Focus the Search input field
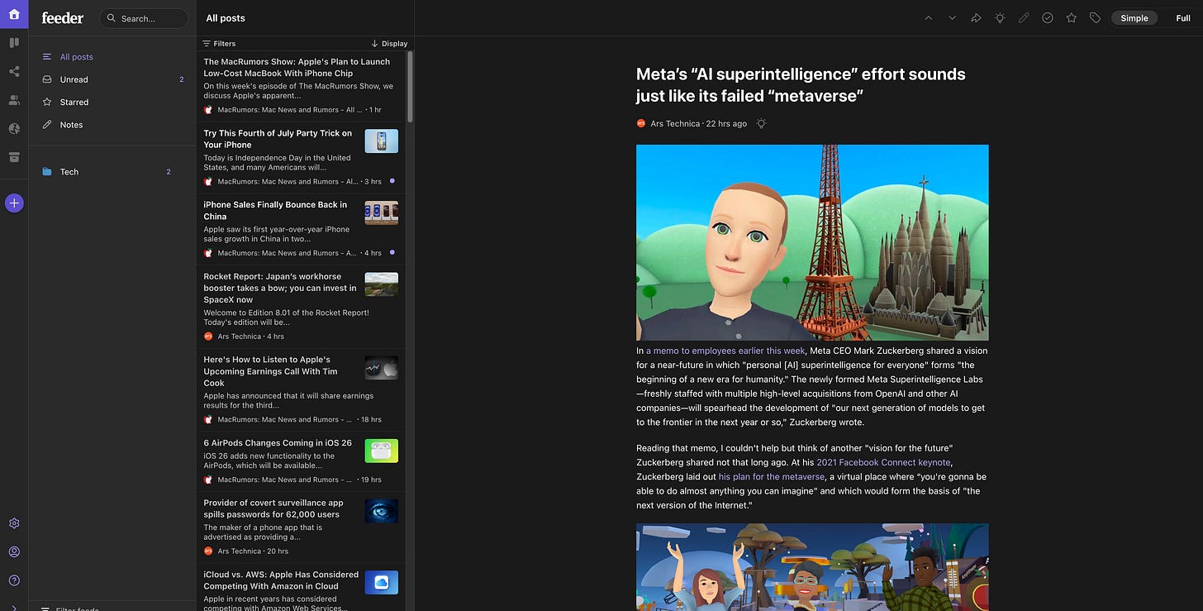This screenshot has height=611, width=1203. tap(144, 18)
